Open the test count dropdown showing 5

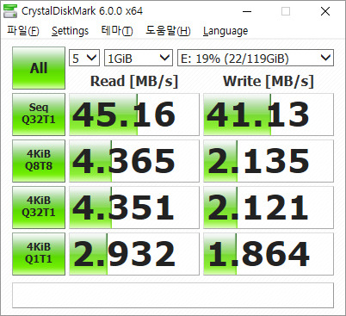point(84,58)
